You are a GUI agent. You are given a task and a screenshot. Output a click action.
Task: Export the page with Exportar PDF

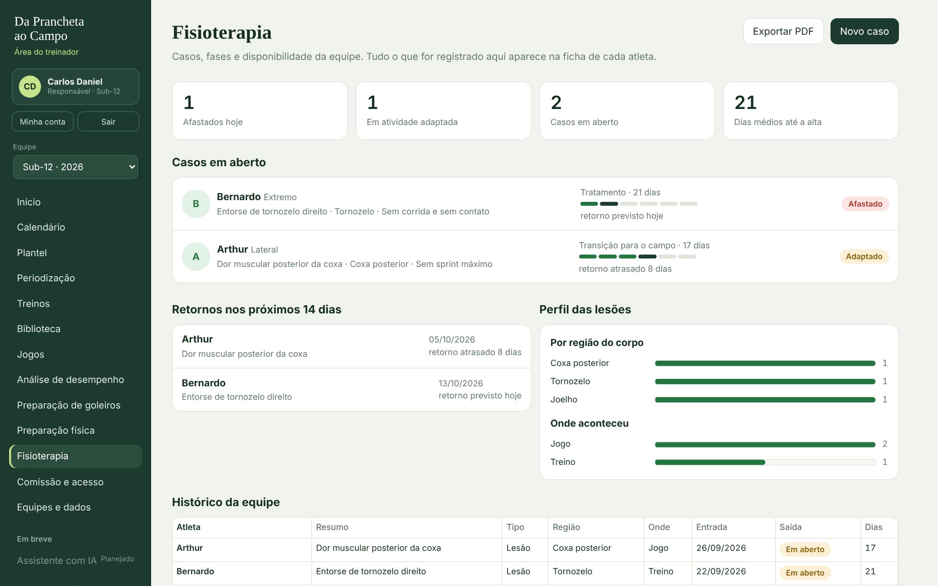pyautogui.click(x=783, y=31)
